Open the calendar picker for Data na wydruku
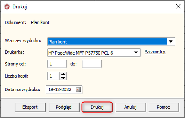The width and height of the screenshot is (185, 118). click(x=78, y=90)
